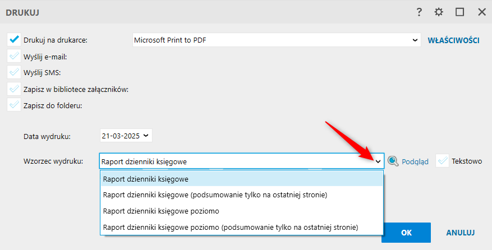Maximize the Drukuj dialog window
This screenshot has width=492, height=250.
coord(460,12)
